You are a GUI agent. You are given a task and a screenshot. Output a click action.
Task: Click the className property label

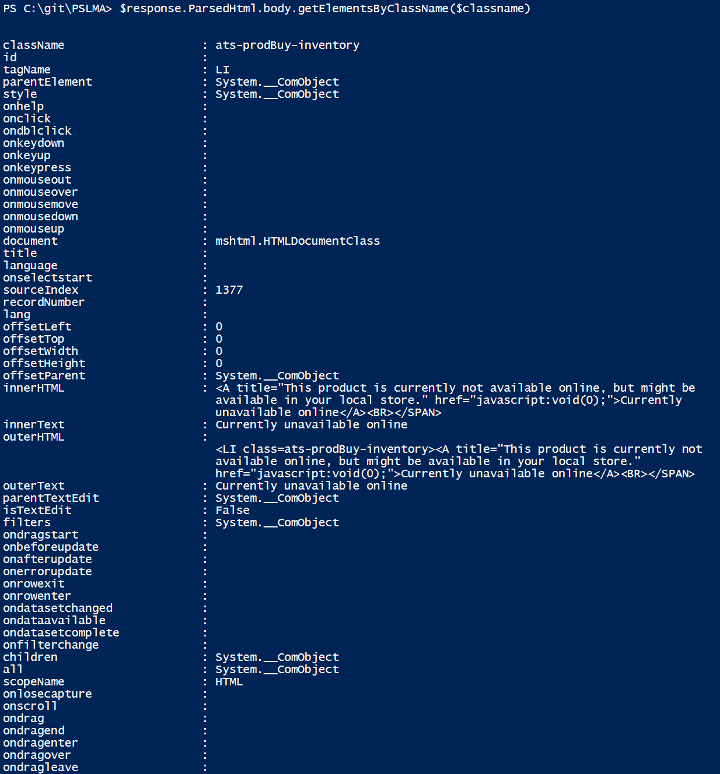coord(34,45)
